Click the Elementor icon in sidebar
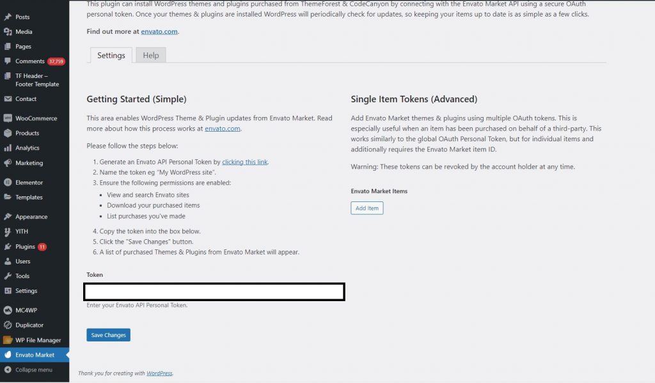 point(8,182)
